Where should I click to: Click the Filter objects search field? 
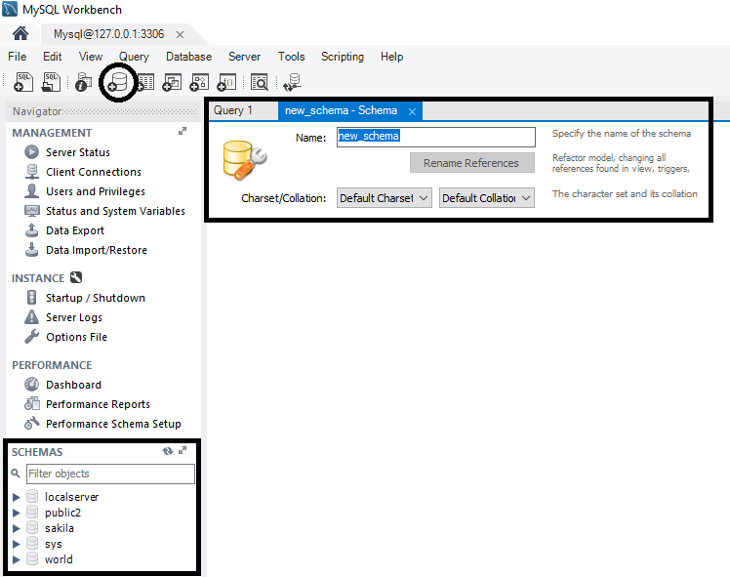click(109, 474)
